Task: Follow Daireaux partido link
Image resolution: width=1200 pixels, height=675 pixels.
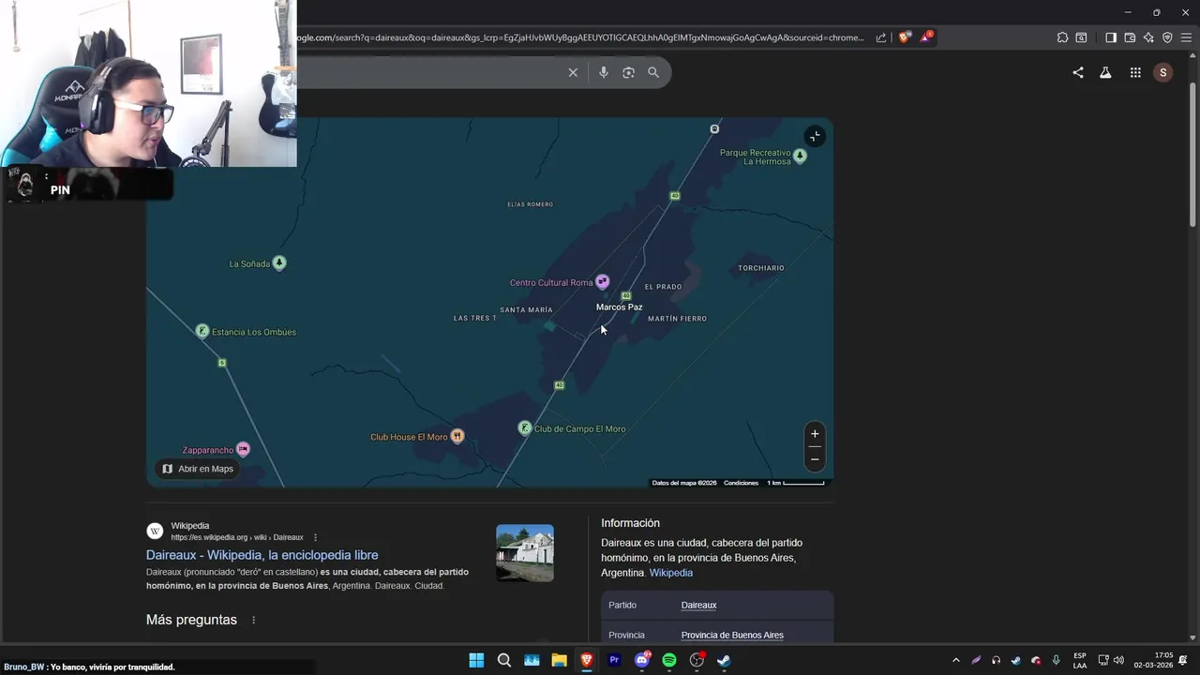Action: click(698, 606)
